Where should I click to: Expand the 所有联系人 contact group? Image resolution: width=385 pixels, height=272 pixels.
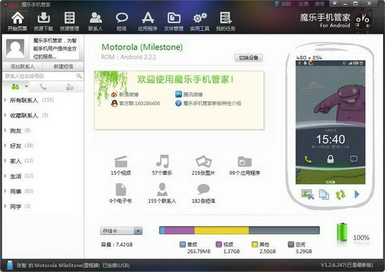pyautogui.click(x=24, y=100)
